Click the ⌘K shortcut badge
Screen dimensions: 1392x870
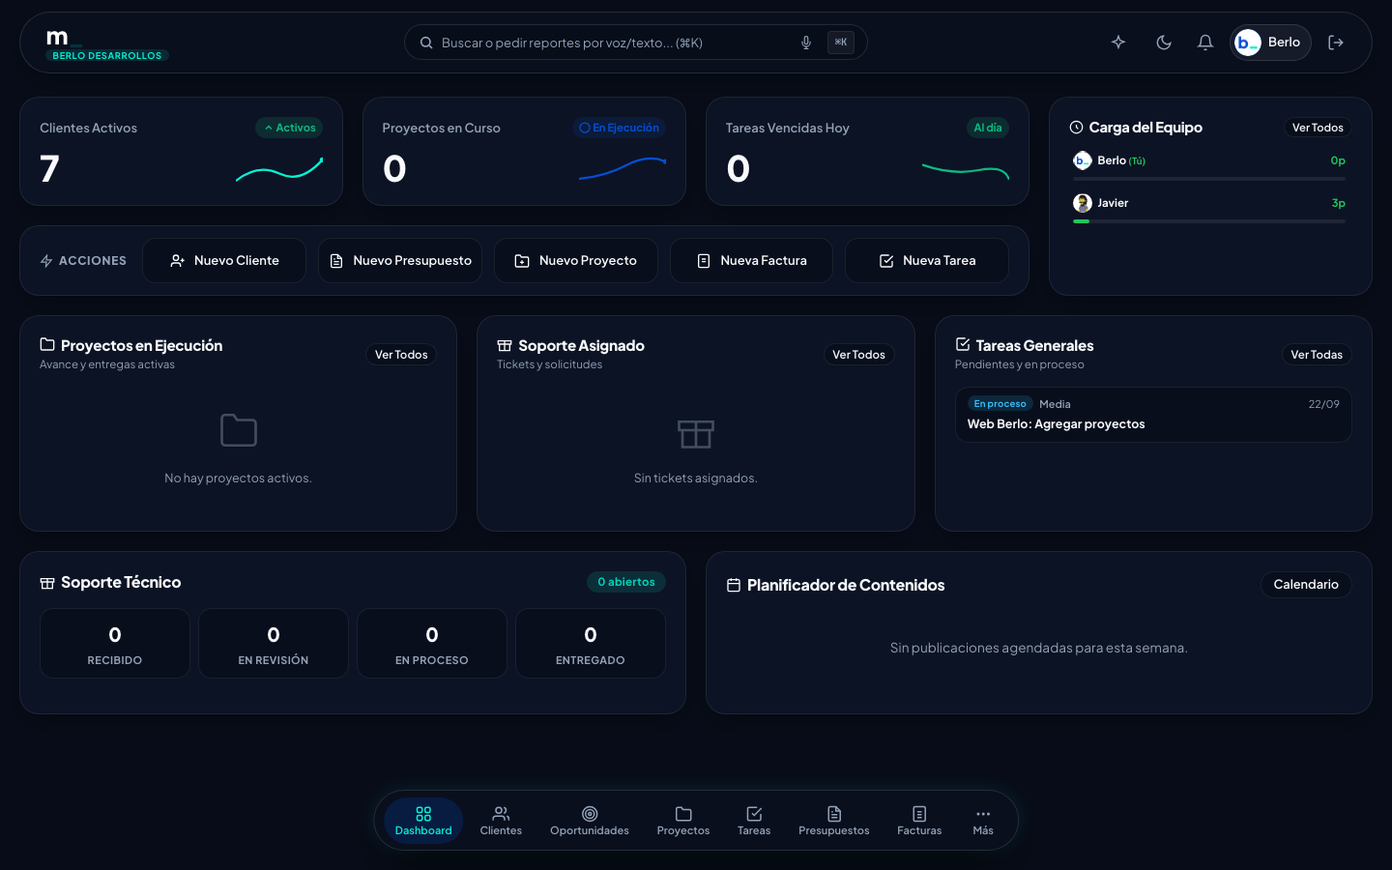click(841, 43)
